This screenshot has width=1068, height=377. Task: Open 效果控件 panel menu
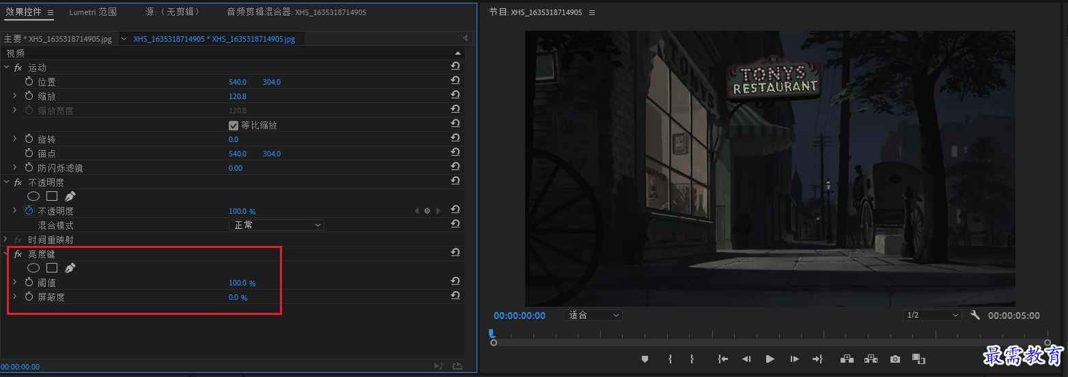pos(50,12)
